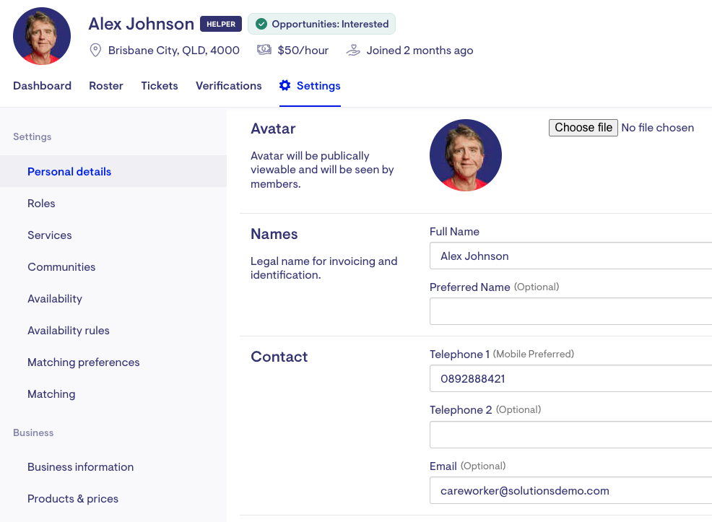This screenshot has height=522, width=712.
Task: Open the Matching sidebar item
Action: click(113, 394)
